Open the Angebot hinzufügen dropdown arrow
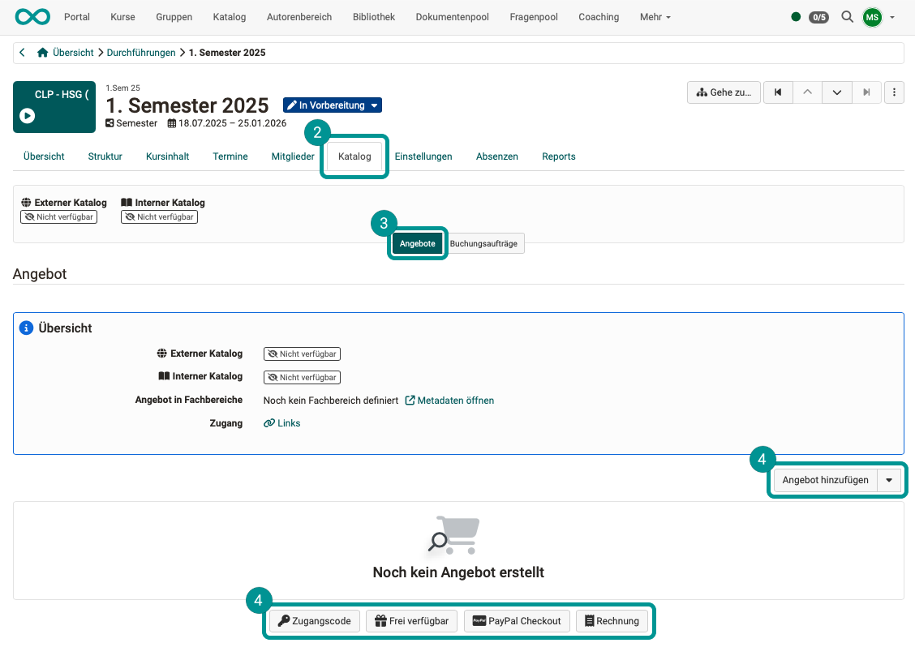This screenshot has height=660, width=915. 889,480
